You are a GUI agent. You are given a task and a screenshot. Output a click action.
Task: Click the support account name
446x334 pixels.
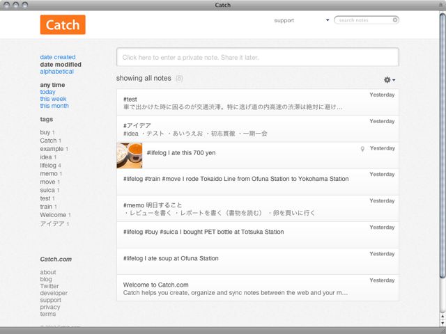click(x=284, y=20)
